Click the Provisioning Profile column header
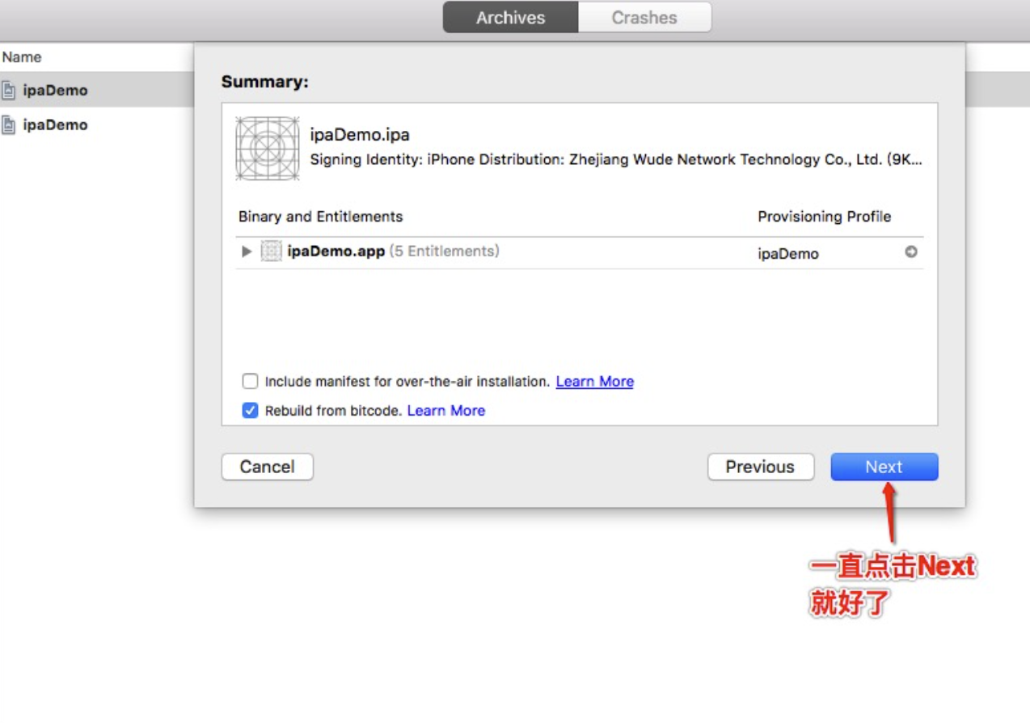This screenshot has height=723, width=1030. click(825, 217)
